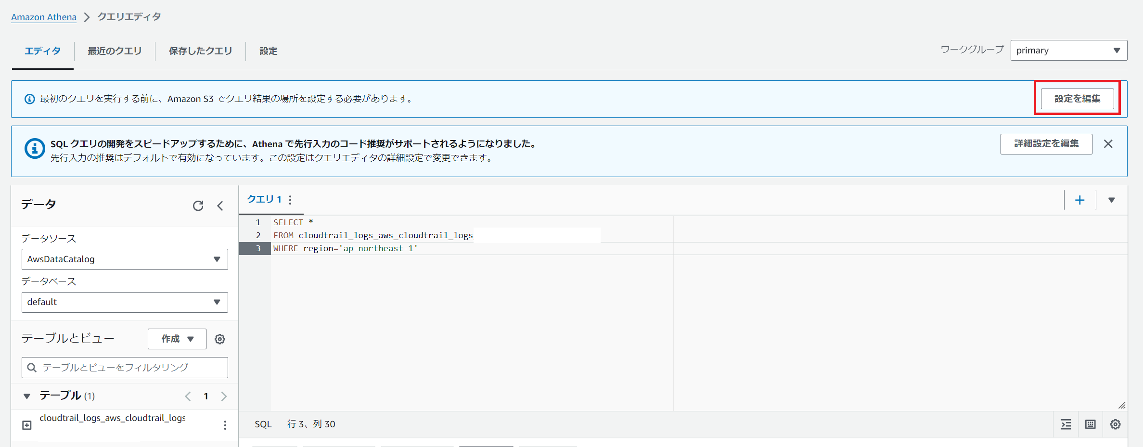Collapse the data side panel
The height and width of the screenshot is (447, 1143).
pos(220,206)
